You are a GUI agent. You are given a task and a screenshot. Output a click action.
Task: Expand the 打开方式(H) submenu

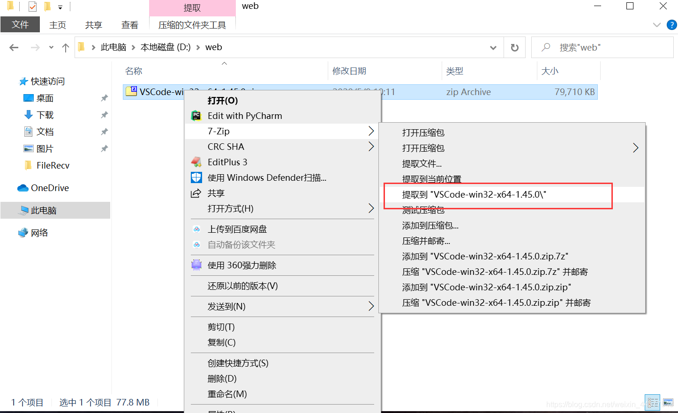pyautogui.click(x=283, y=208)
